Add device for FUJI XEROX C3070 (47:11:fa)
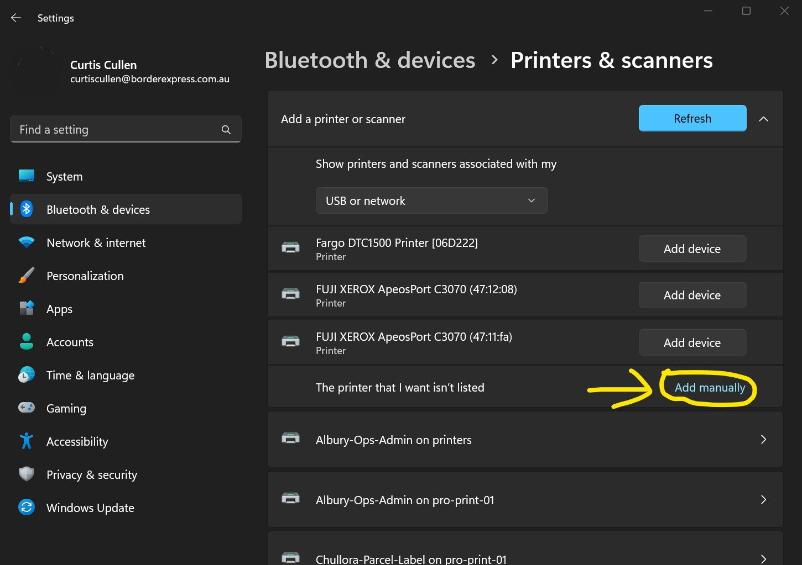This screenshot has width=802, height=565. [692, 342]
